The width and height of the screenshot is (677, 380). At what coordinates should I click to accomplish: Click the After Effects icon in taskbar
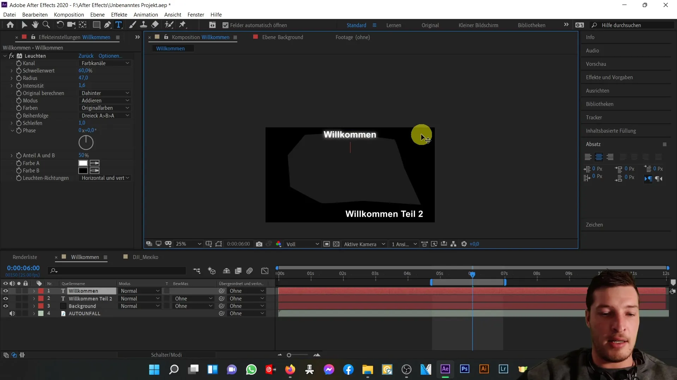click(445, 369)
